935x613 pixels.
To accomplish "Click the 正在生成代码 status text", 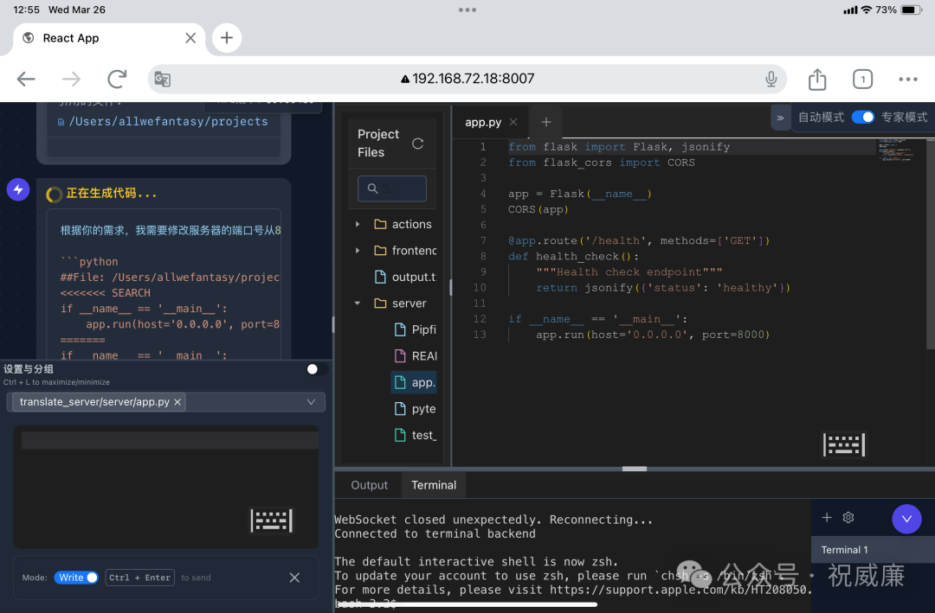I will [112, 193].
